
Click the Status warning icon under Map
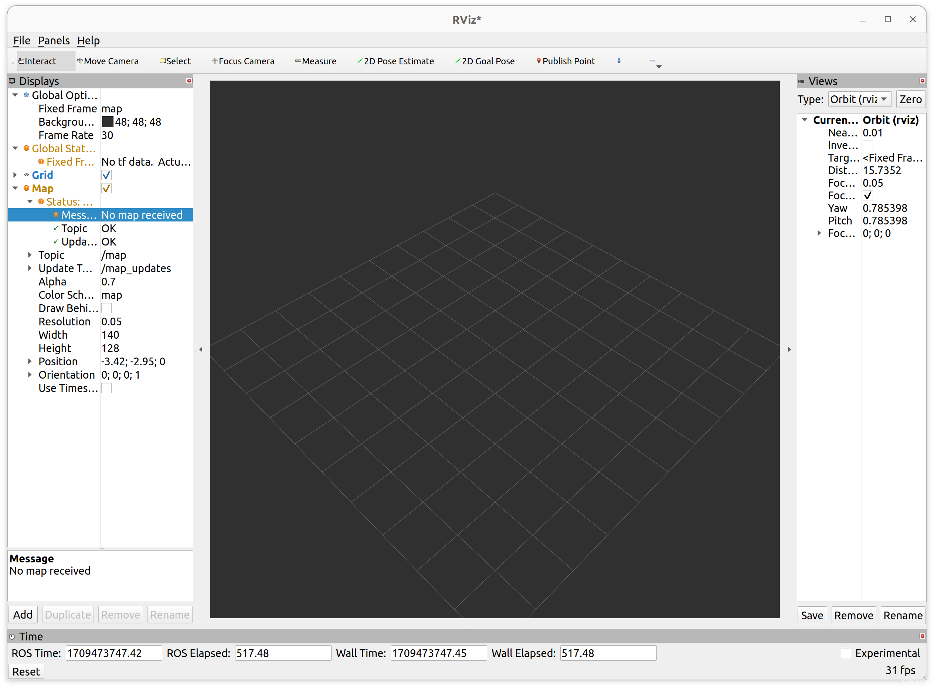(x=41, y=201)
